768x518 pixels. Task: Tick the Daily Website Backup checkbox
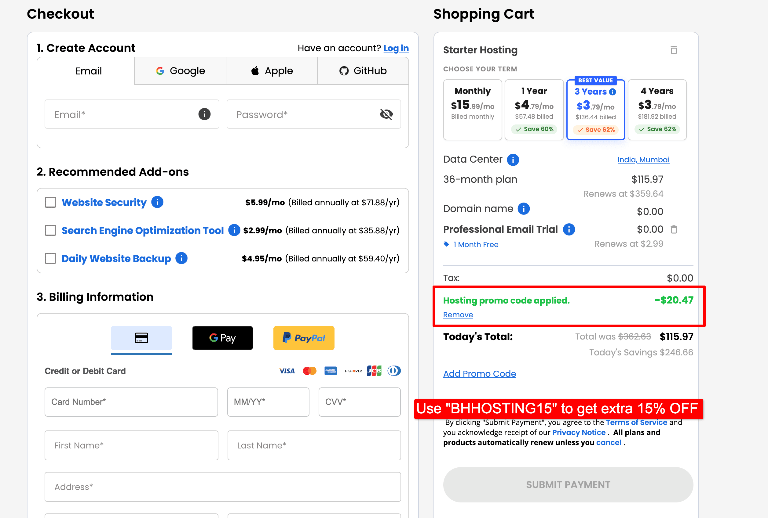click(x=50, y=258)
